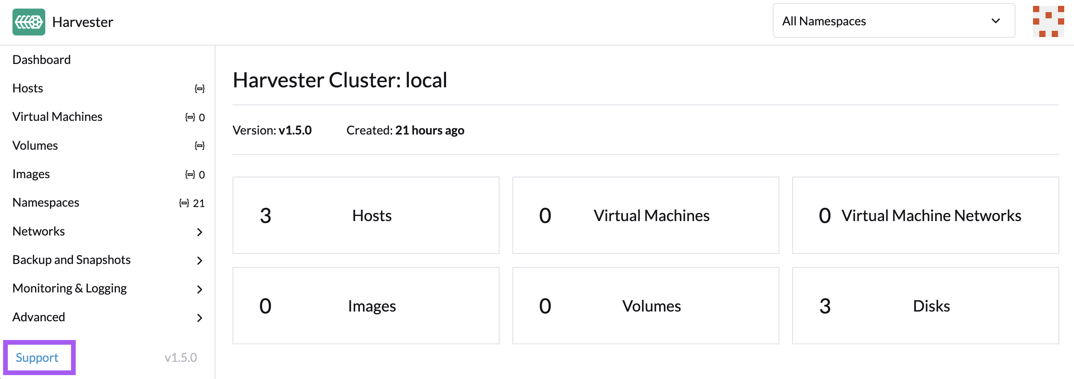This screenshot has width=1074, height=379.
Task: Click the Harvester Cluster: local heading
Action: [x=340, y=80]
